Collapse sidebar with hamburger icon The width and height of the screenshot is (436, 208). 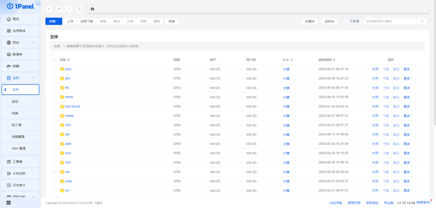pos(8,203)
